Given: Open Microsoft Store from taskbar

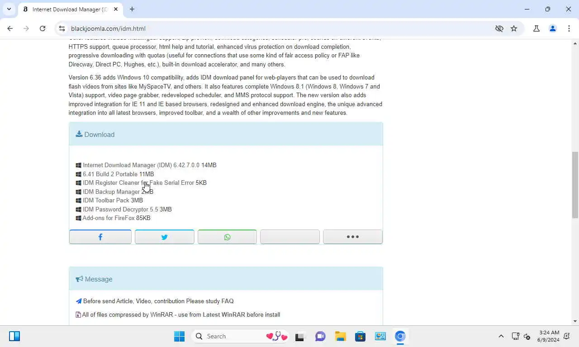Looking at the screenshot, I should click(360, 336).
